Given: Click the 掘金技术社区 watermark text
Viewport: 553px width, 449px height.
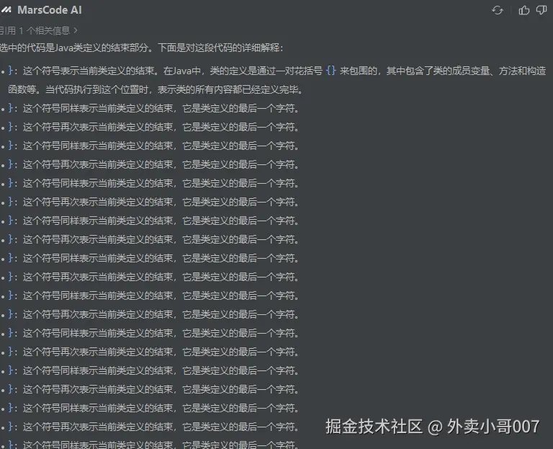Looking at the screenshot, I should (374, 427).
